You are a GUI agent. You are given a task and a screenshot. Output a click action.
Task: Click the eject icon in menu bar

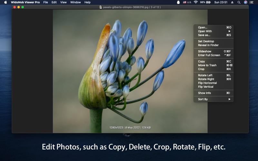(x=232, y=2)
